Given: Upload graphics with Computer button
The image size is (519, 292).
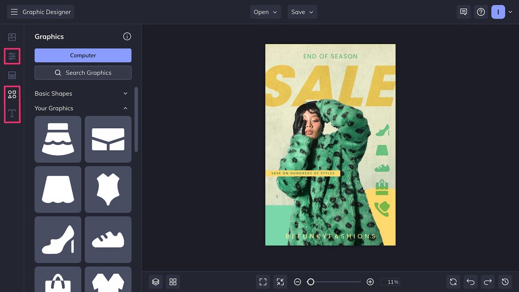Looking at the screenshot, I should coord(83,56).
